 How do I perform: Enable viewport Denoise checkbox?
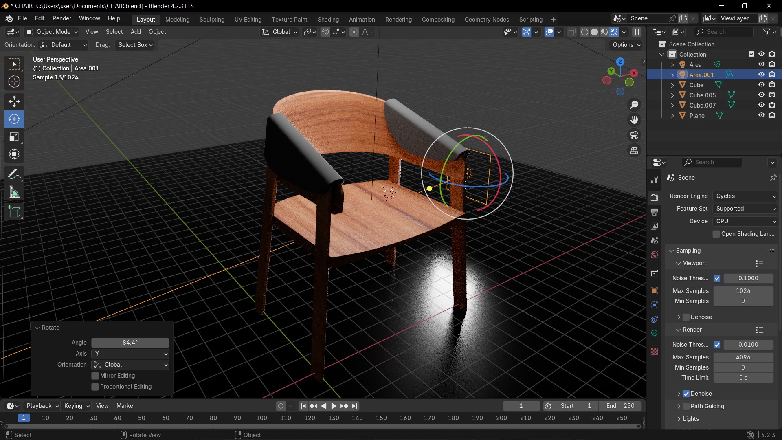pyautogui.click(x=686, y=317)
